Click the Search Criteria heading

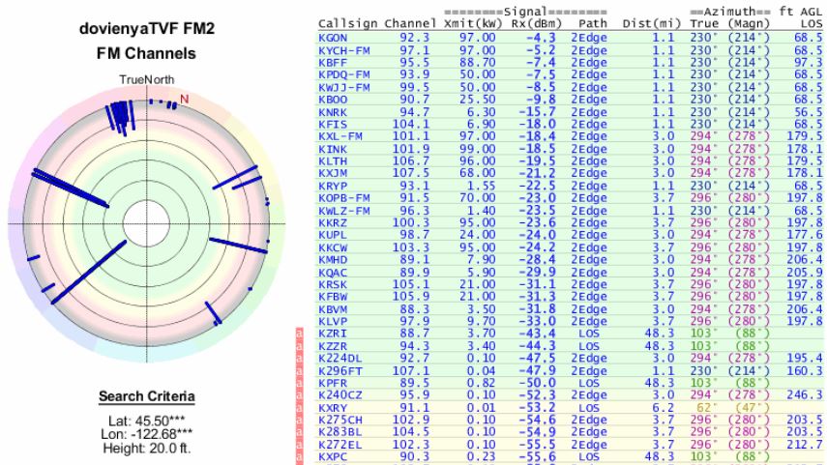point(144,396)
